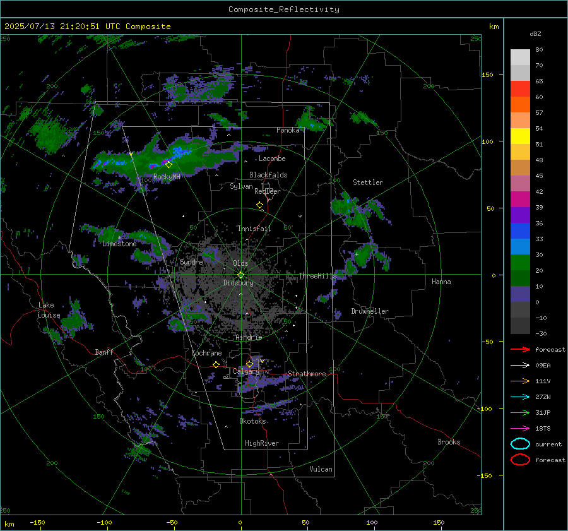This screenshot has height=531, width=568.
Task: Click the white 09EA arrow in the legend
Action: 520,366
